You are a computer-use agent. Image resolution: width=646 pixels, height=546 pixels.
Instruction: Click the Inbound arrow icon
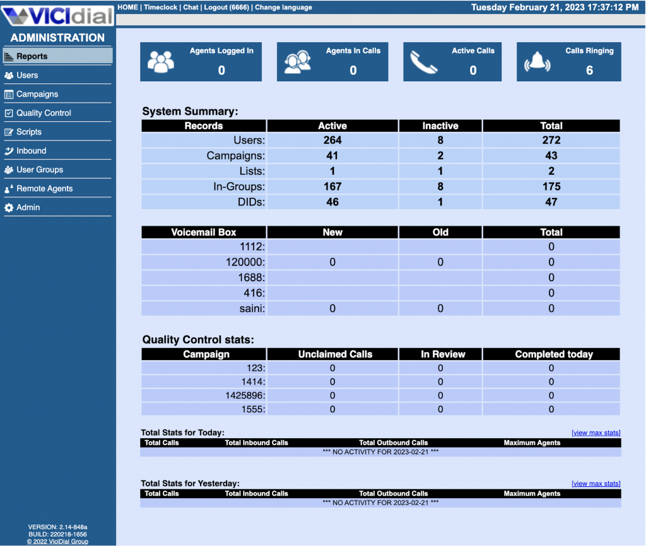9,151
